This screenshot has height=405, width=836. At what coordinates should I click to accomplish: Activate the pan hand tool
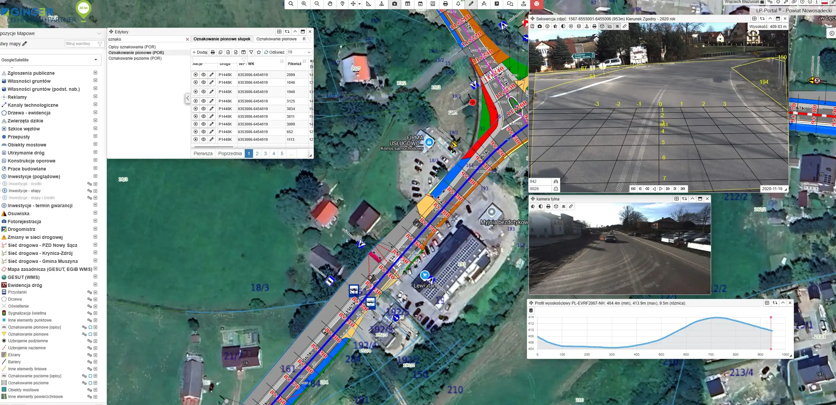(x=330, y=4)
